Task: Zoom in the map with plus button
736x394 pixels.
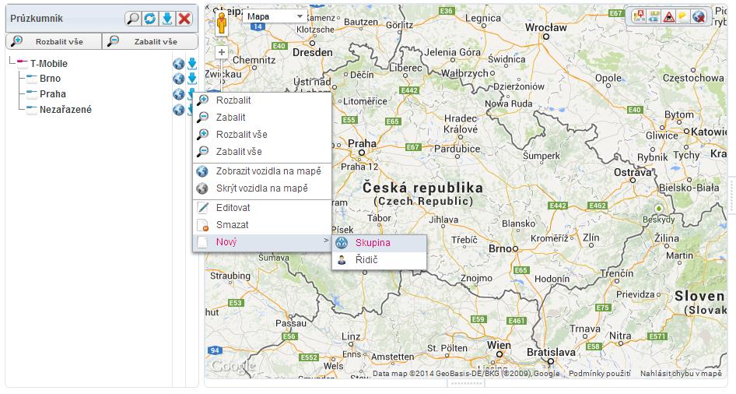Action: pos(222,52)
